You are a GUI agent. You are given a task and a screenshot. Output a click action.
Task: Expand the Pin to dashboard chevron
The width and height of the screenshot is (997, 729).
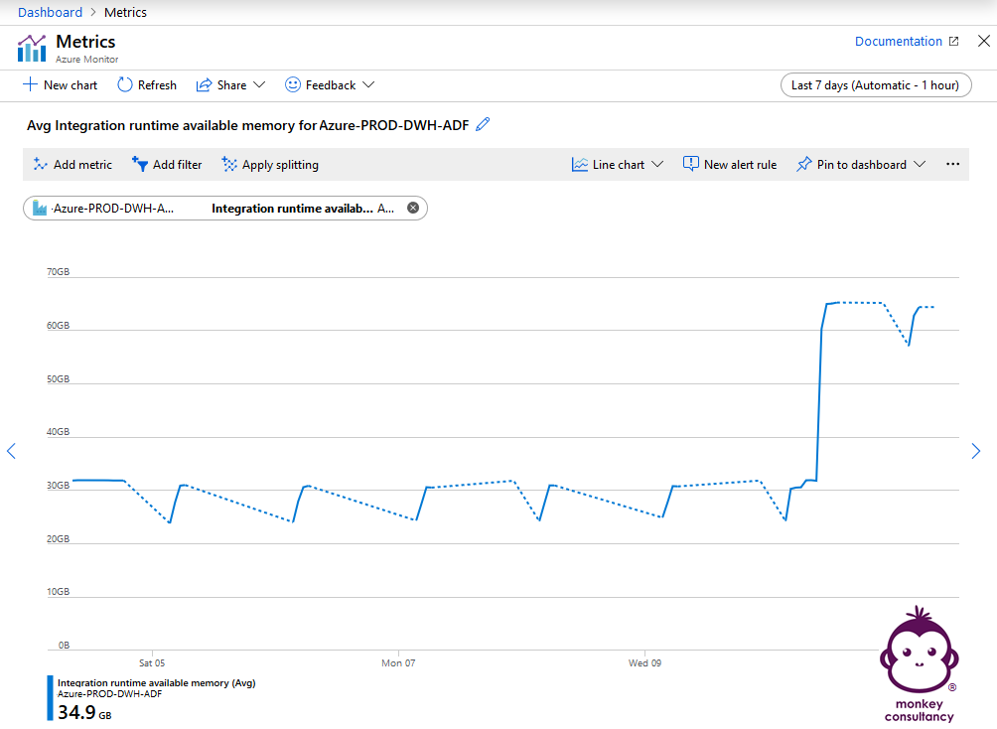(920, 164)
